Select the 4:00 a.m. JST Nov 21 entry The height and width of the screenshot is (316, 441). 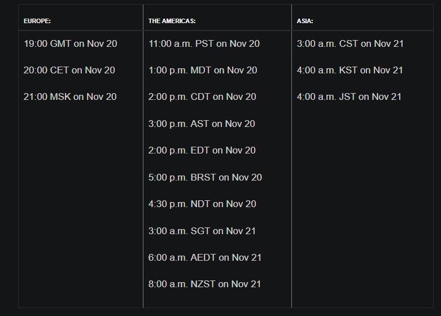point(349,96)
